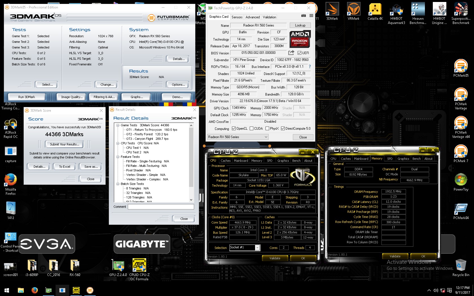Launch PCMark Vantage x64 shortcut
Image resolution: width=474 pixels, height=296 pixels.
(x=461, y=127)
